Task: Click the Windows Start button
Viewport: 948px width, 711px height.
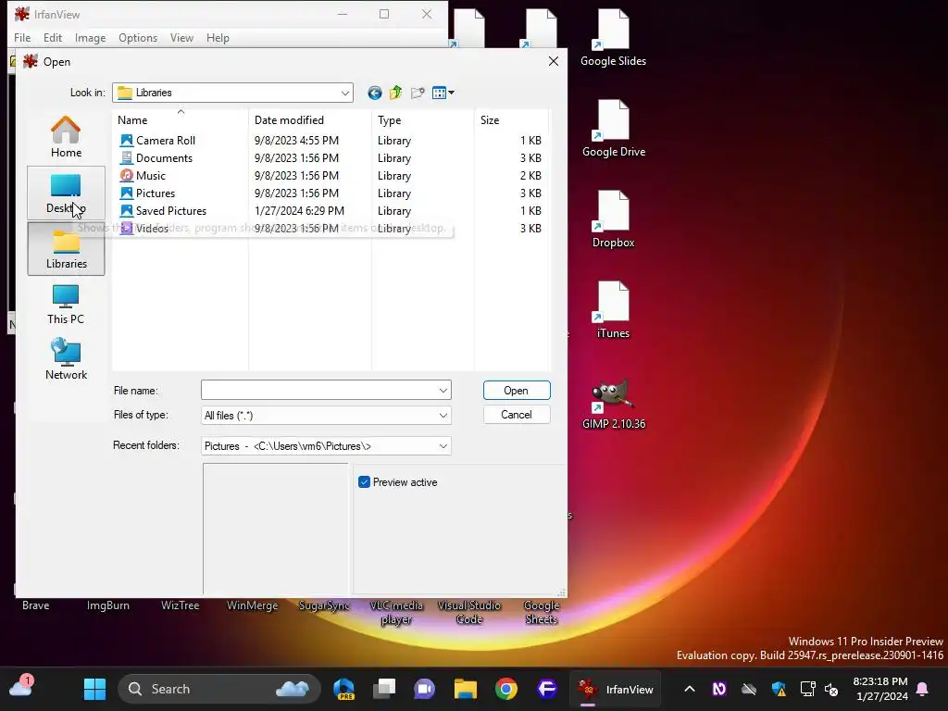Action: coord(94,689)
